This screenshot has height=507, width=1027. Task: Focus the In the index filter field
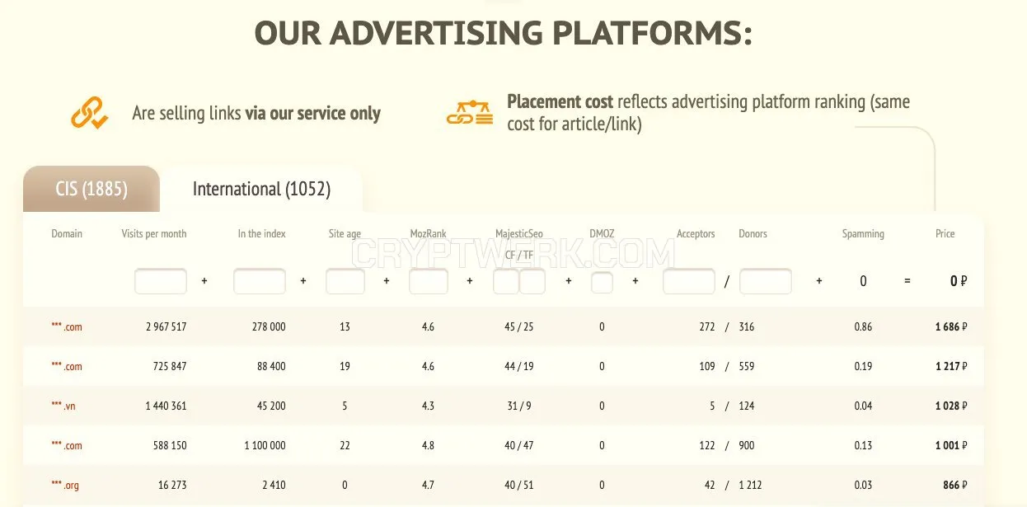tap(260, 281)
